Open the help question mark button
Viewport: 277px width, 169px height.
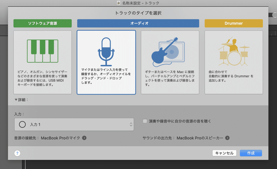pos(17,153)
